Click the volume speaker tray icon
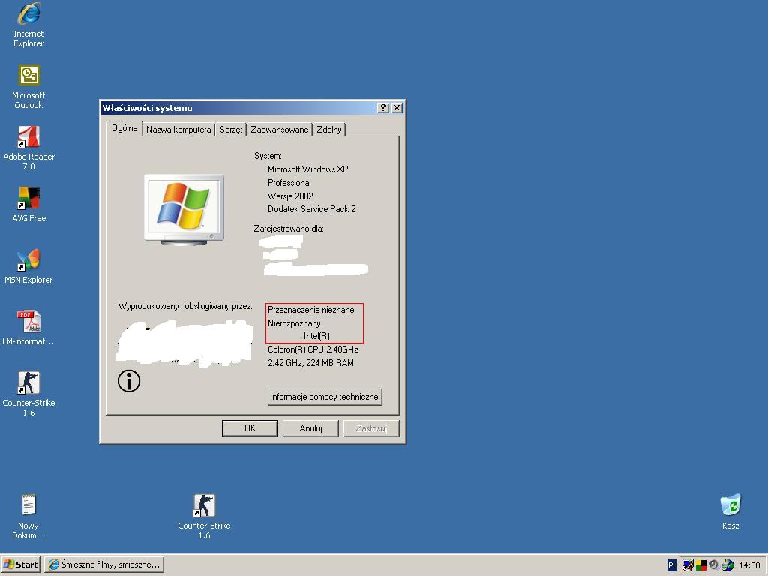This screenshot has width=768, height=576. 714,565
